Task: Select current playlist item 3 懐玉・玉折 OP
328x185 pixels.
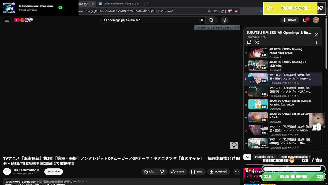Action: (x=283, y=79)
